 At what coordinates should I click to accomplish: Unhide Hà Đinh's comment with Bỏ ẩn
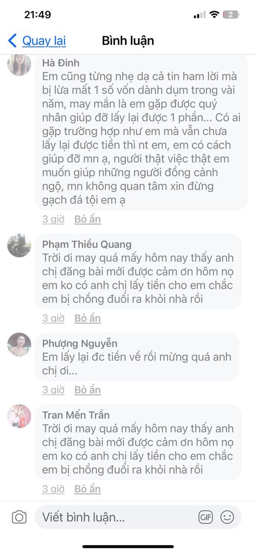88,220
